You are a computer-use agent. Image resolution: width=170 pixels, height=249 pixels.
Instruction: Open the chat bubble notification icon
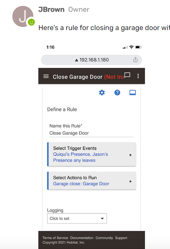127,75
